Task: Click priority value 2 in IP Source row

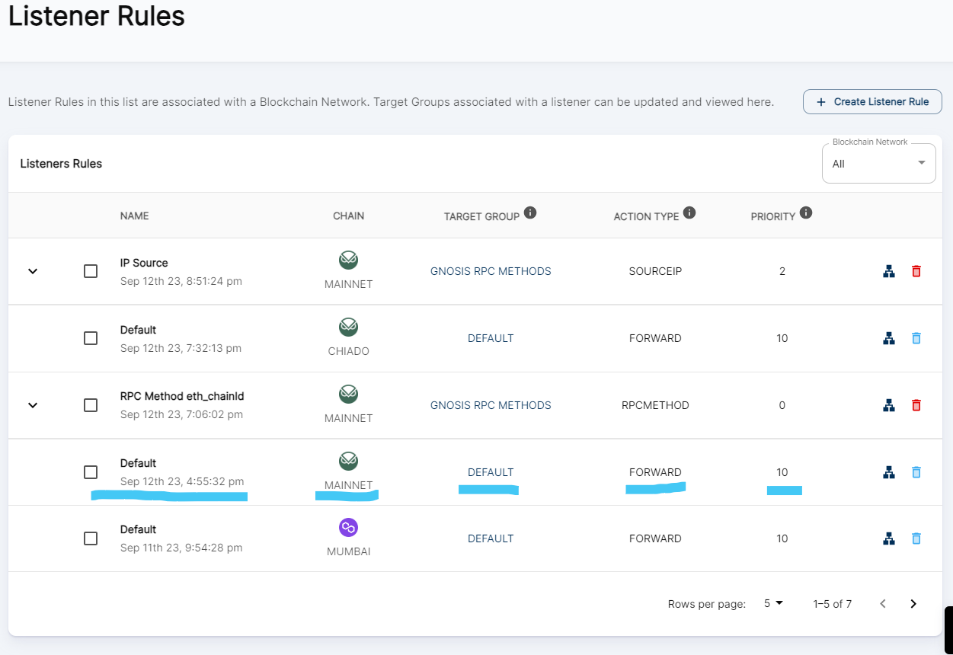Action: tap(782, 271)
